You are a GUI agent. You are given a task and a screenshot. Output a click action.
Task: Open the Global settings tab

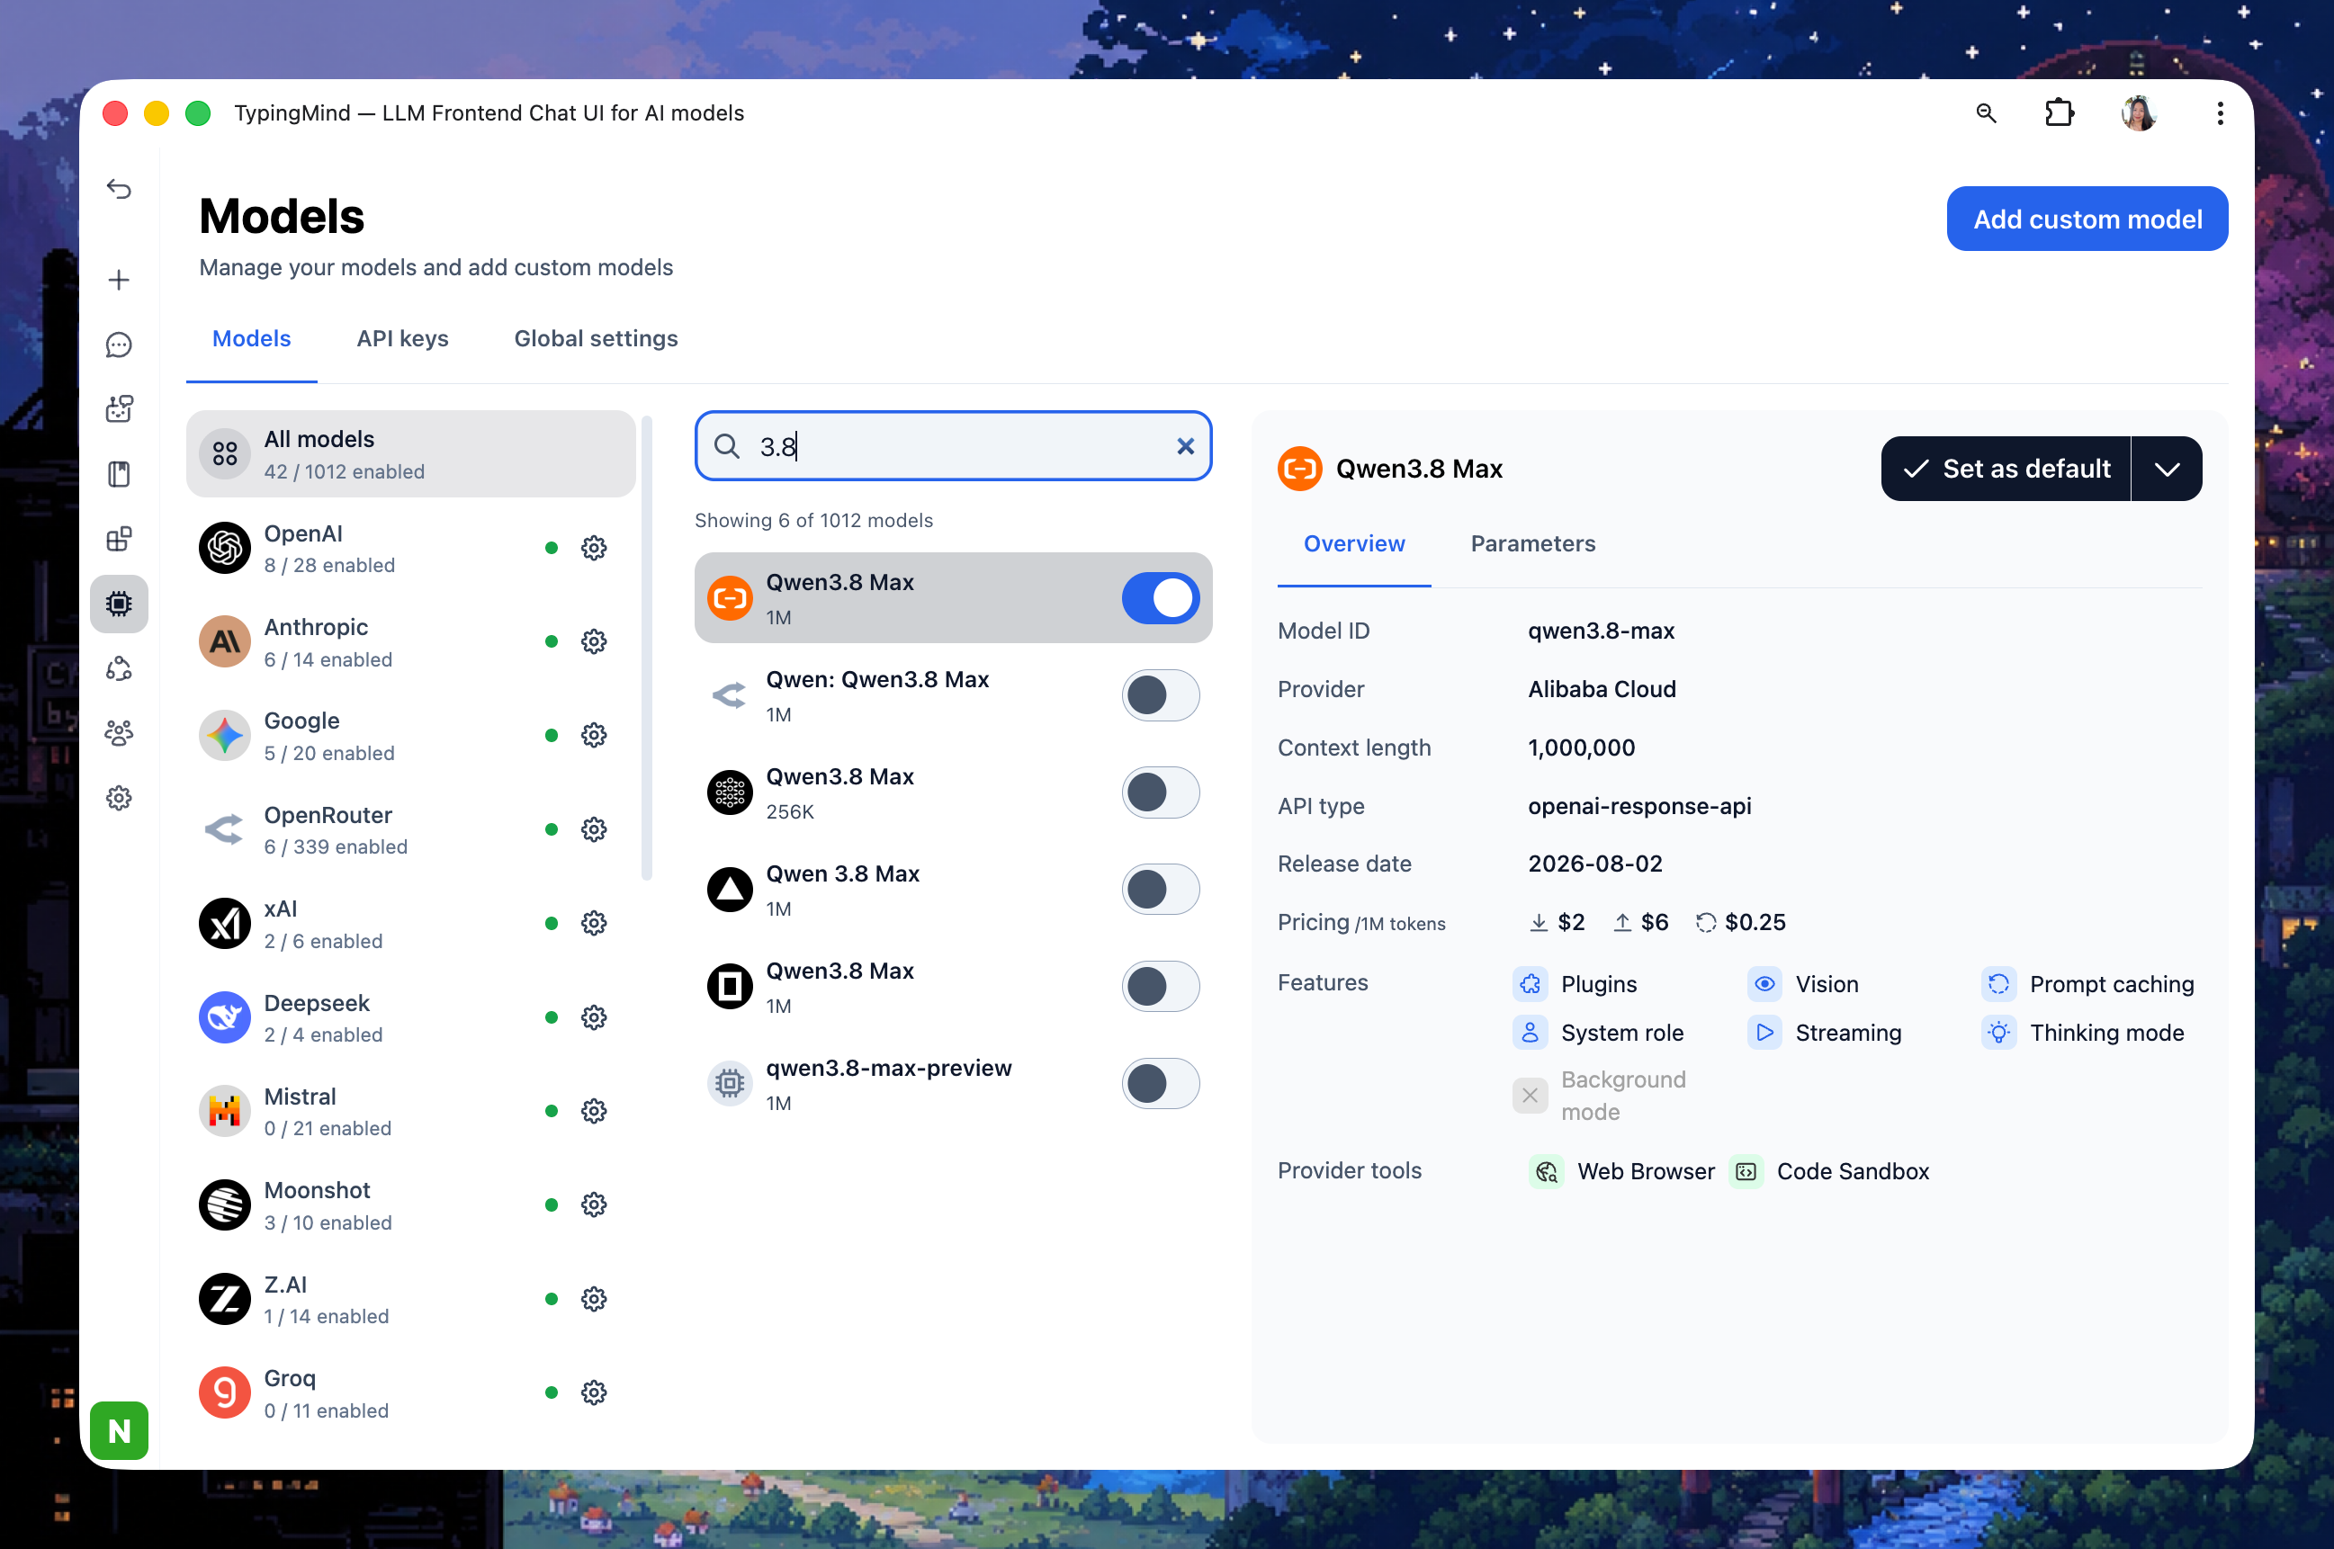click(596, 339)
